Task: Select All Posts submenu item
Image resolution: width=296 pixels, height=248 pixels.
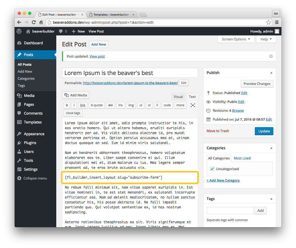Action: (x=24, y=65)
